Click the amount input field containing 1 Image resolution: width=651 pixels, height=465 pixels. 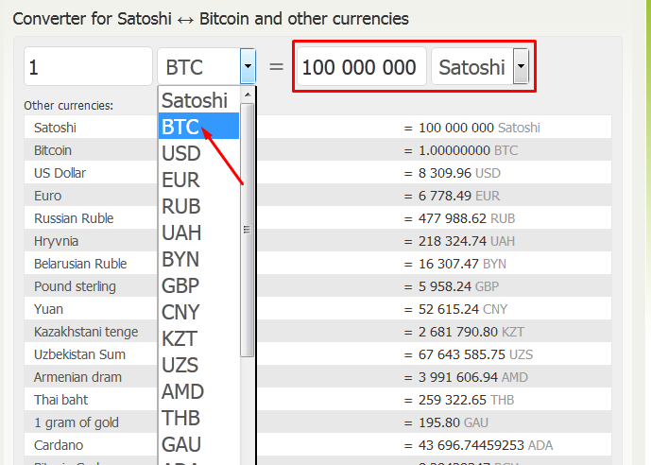point(89,66)
